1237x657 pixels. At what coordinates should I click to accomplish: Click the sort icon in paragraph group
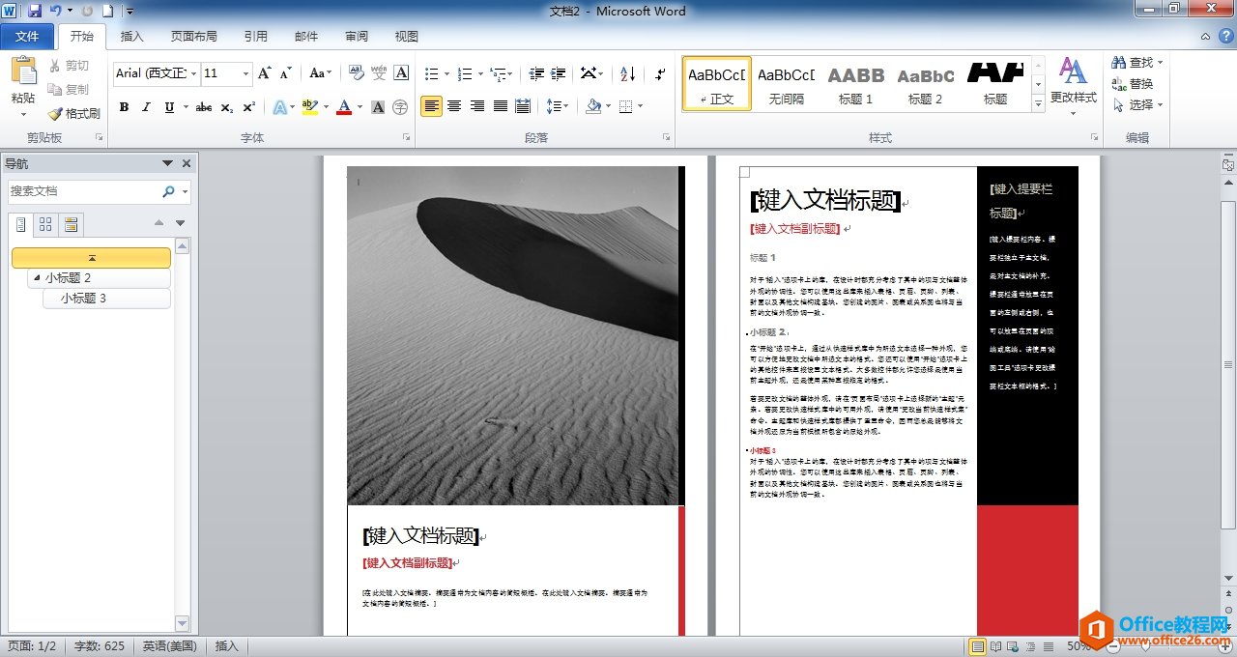[x=627, y=75]
